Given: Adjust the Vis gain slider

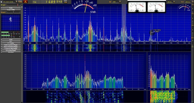Looking at the screenshot, I should coord(13,12).
